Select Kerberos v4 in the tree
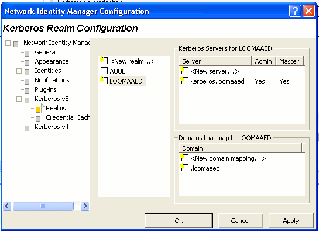This screenshot has width=319, height=233. point(52,127)
